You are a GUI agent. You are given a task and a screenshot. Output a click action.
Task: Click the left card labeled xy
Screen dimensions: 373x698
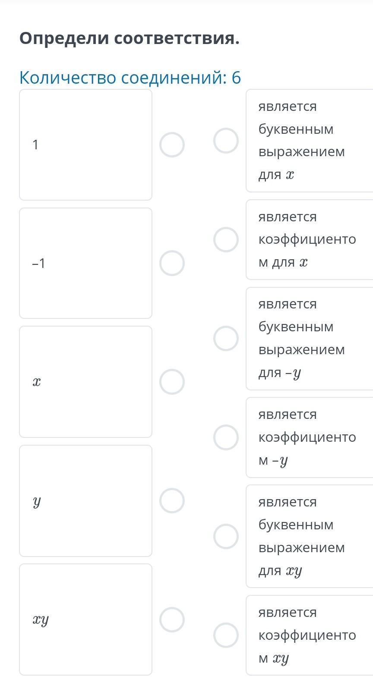click(85, 619)
